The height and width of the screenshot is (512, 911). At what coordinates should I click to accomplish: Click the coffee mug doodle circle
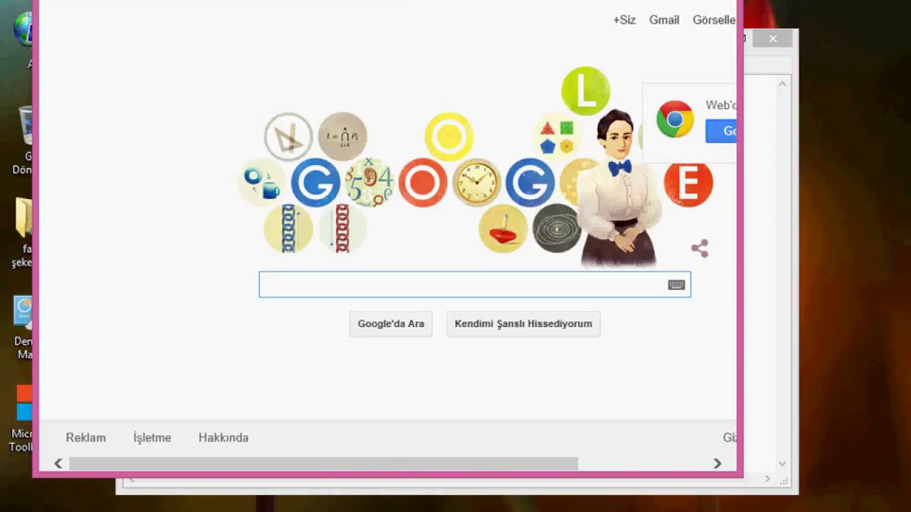262,183
